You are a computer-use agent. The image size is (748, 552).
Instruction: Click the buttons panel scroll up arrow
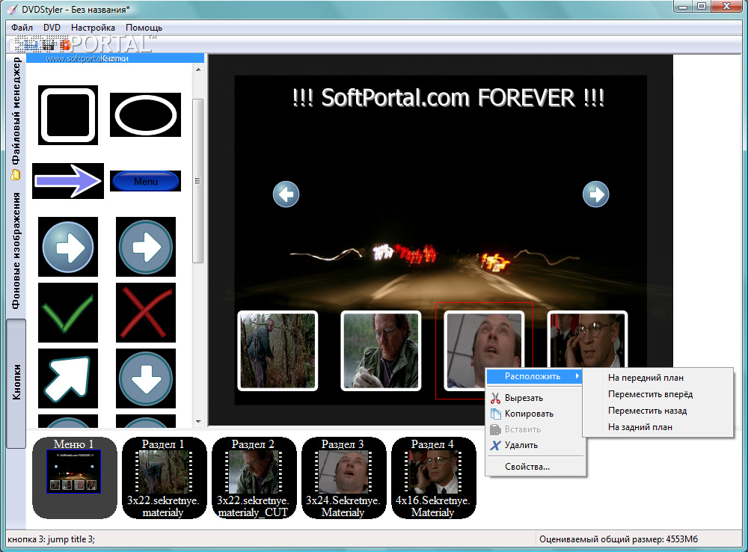click(198, 70)
